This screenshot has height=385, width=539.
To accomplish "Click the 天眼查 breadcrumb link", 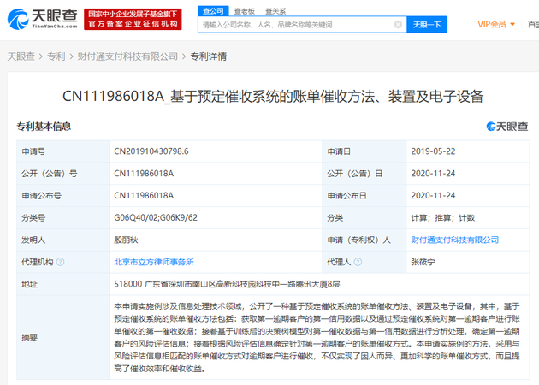I will pos(21,56).
